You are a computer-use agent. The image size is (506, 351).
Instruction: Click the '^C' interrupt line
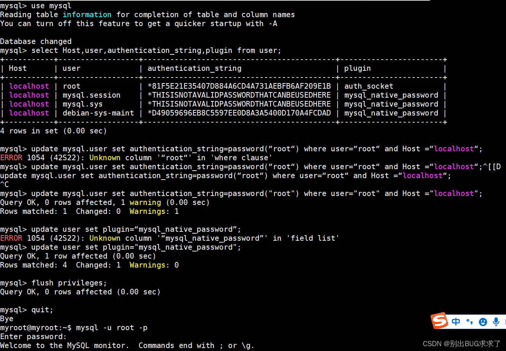4,184
